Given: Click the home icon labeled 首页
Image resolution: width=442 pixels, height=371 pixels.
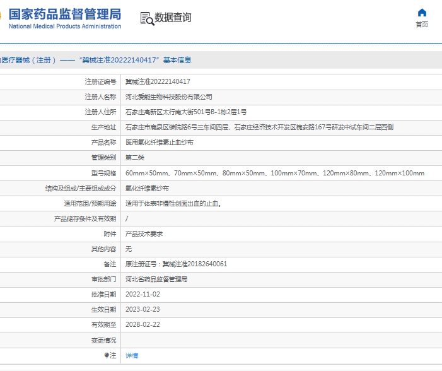Looking at the screenshot, I should pos(422,13).
